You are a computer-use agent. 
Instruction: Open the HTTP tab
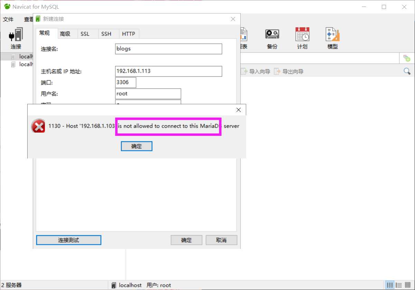coord(129,34)
